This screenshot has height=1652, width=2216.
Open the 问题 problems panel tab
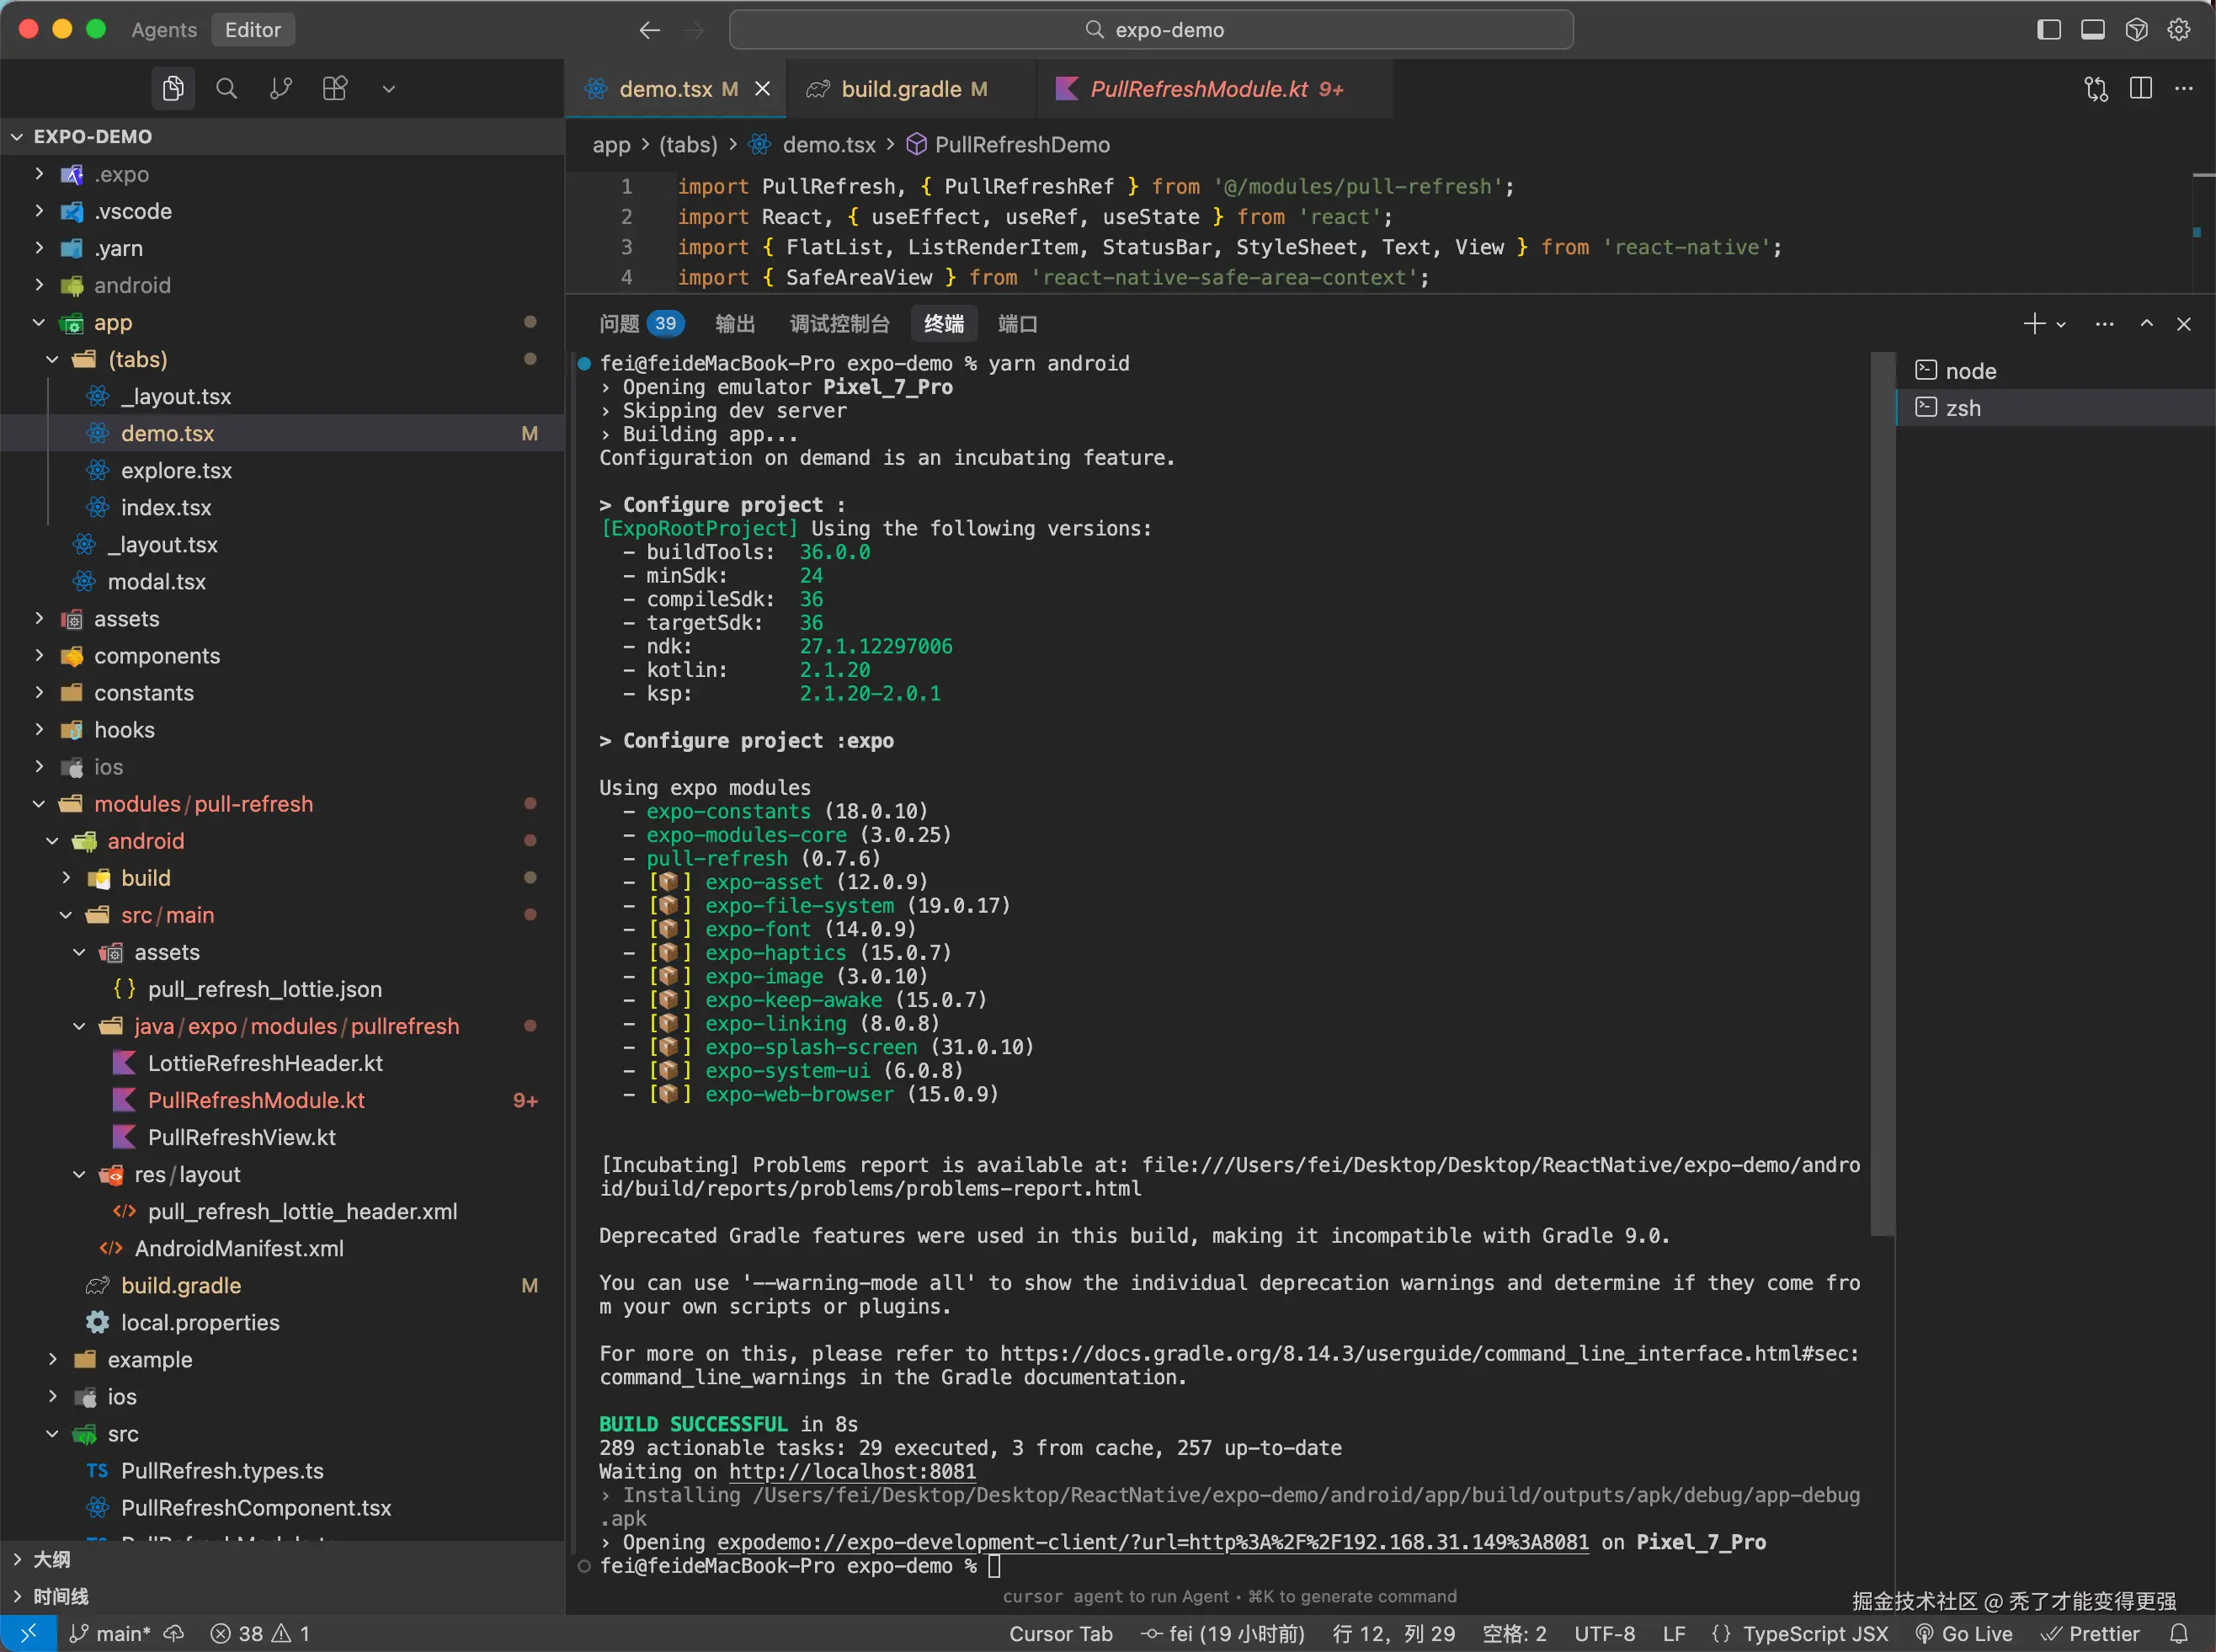click(619, 324)
